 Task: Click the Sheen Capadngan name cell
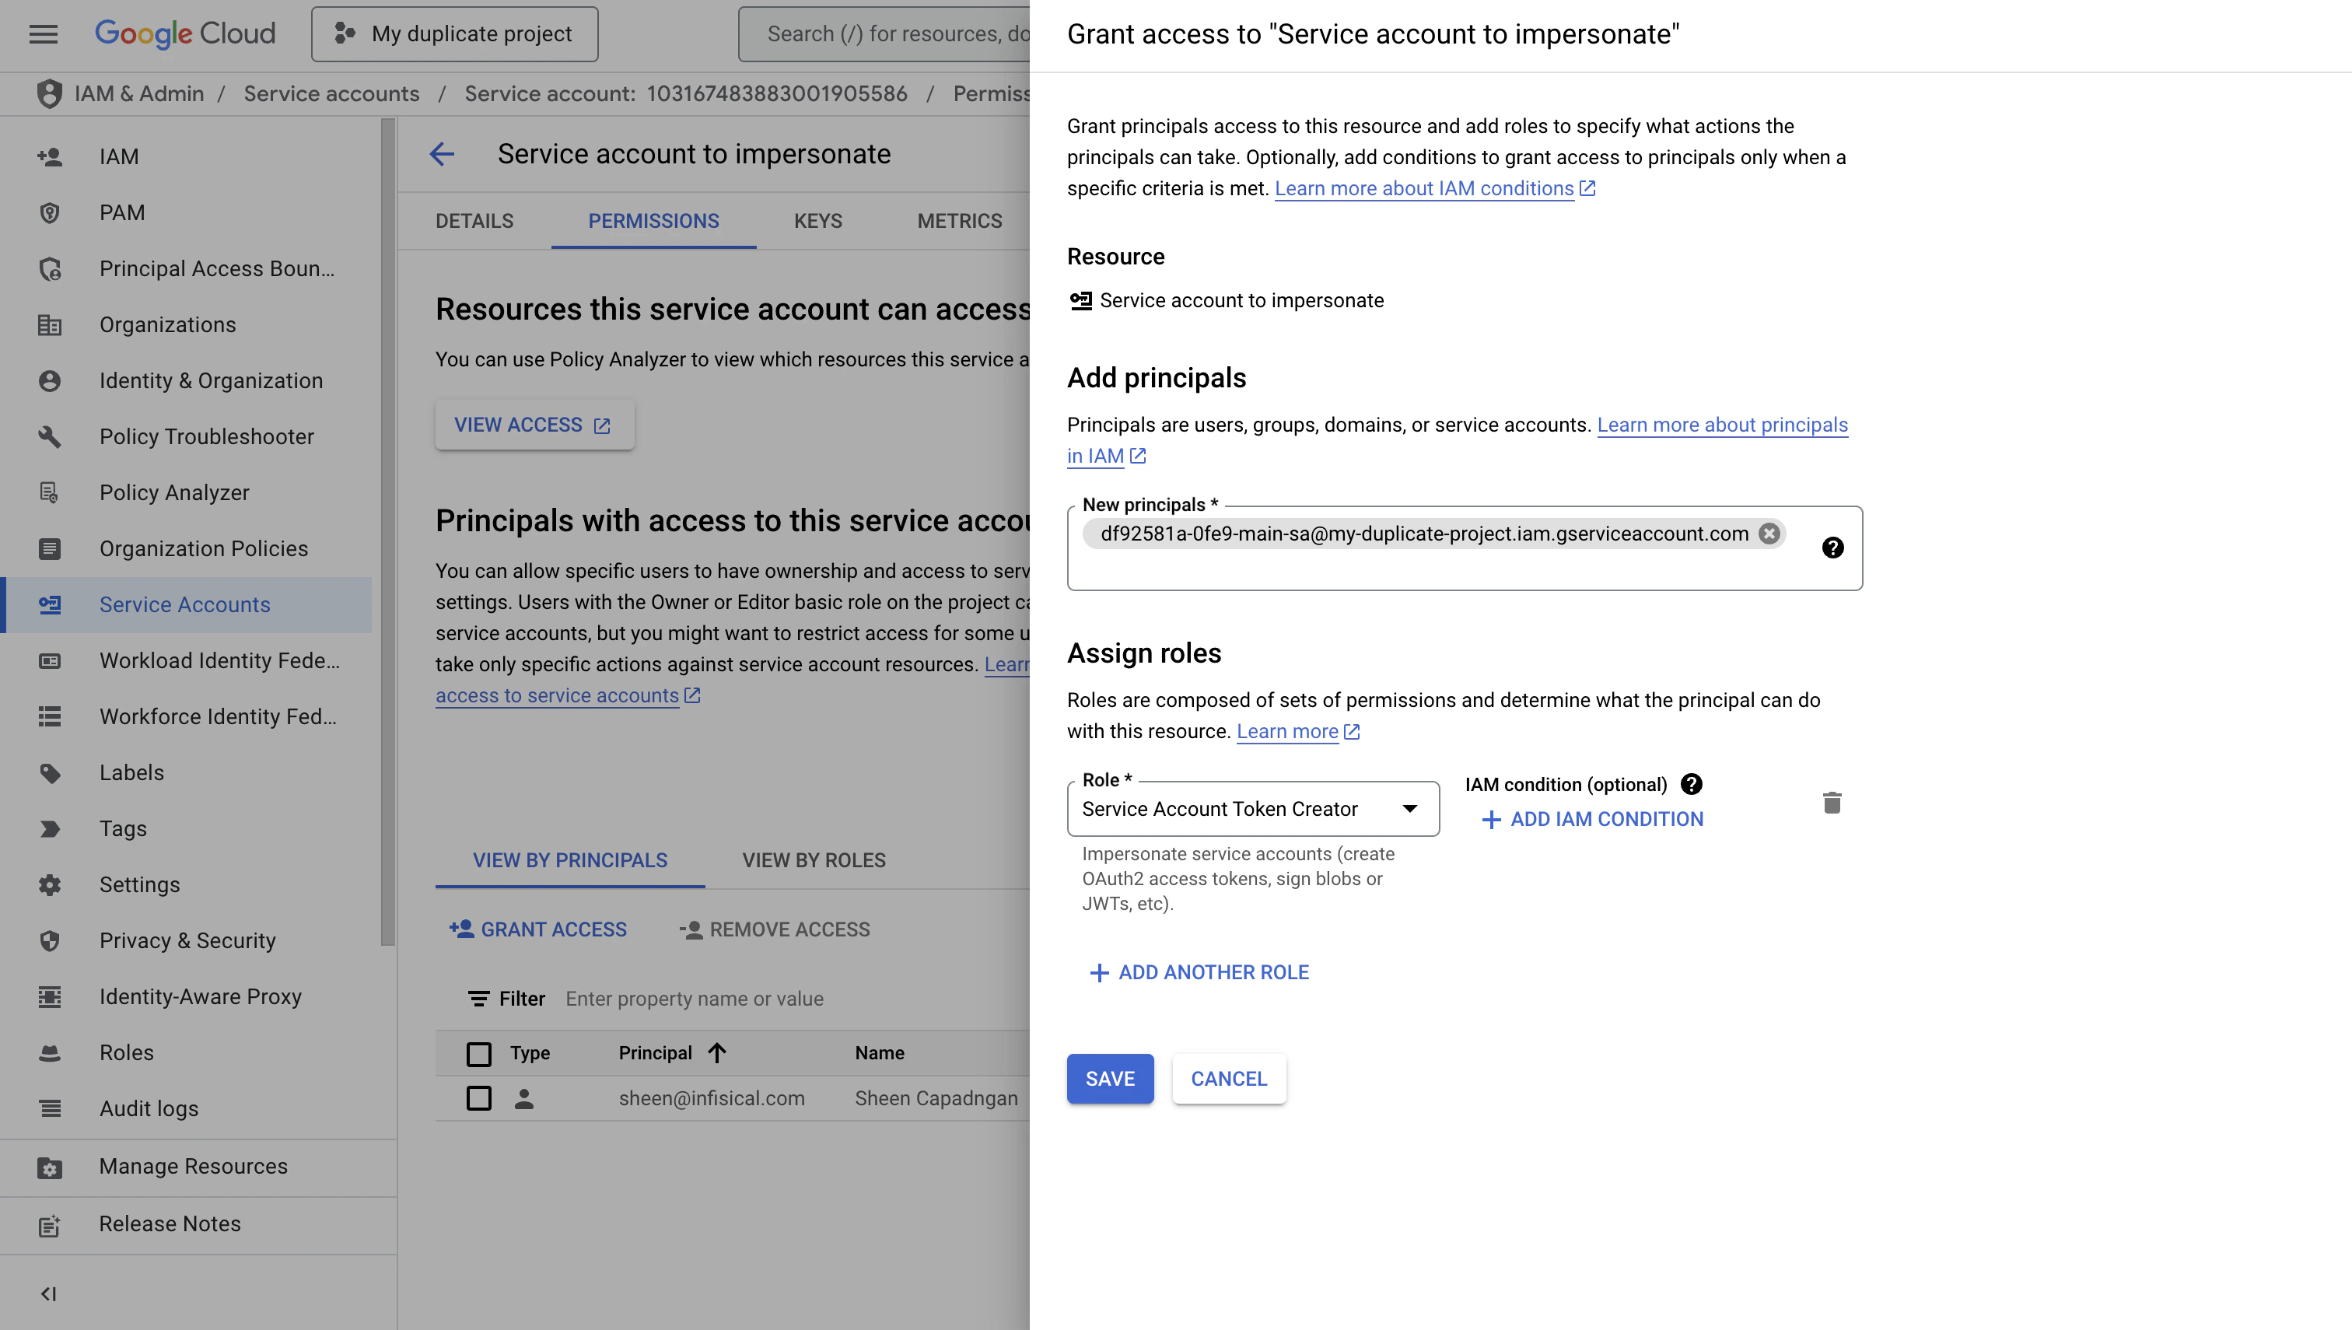pyautogui.click(x=936, y=1098)
